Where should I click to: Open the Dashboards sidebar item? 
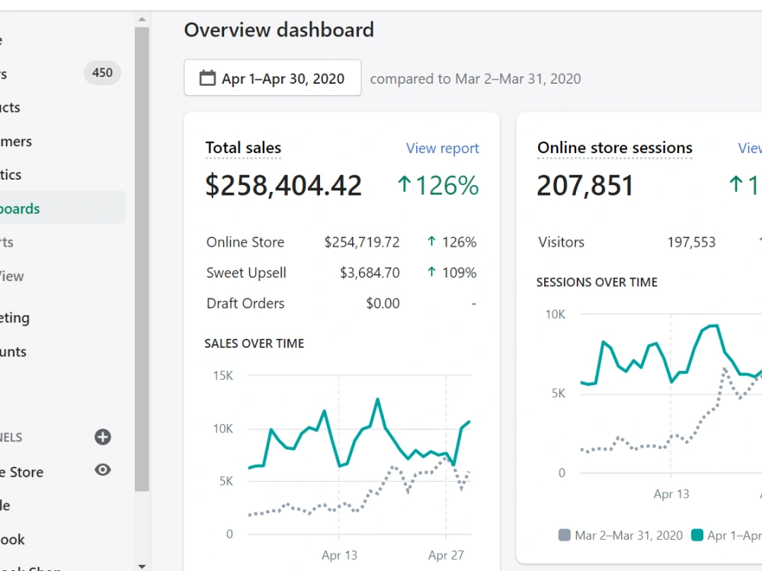tap(61, 207)
